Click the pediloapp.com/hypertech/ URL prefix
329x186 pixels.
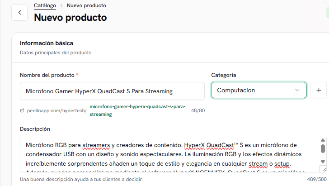pyautogui.click(x=56, y=110)
